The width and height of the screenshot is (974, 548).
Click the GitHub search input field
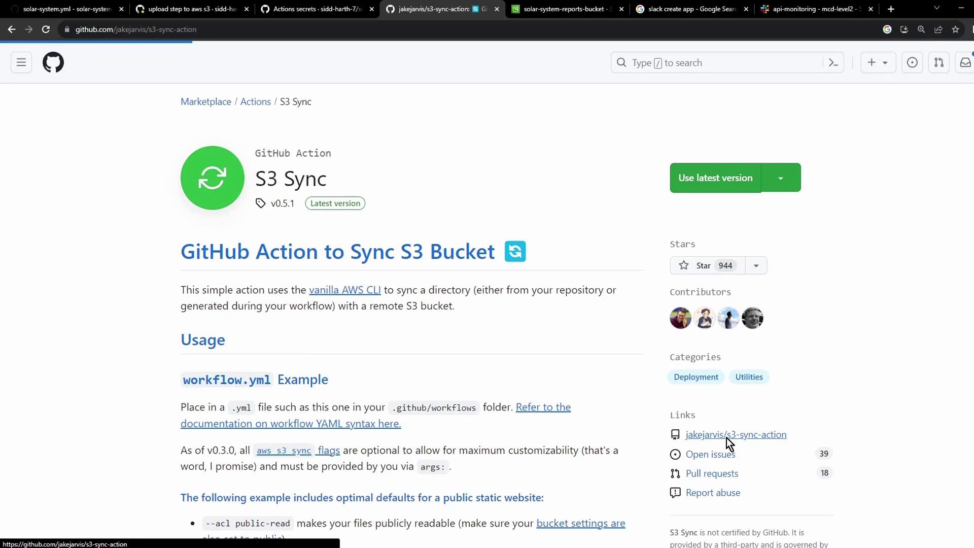(720, 63)
